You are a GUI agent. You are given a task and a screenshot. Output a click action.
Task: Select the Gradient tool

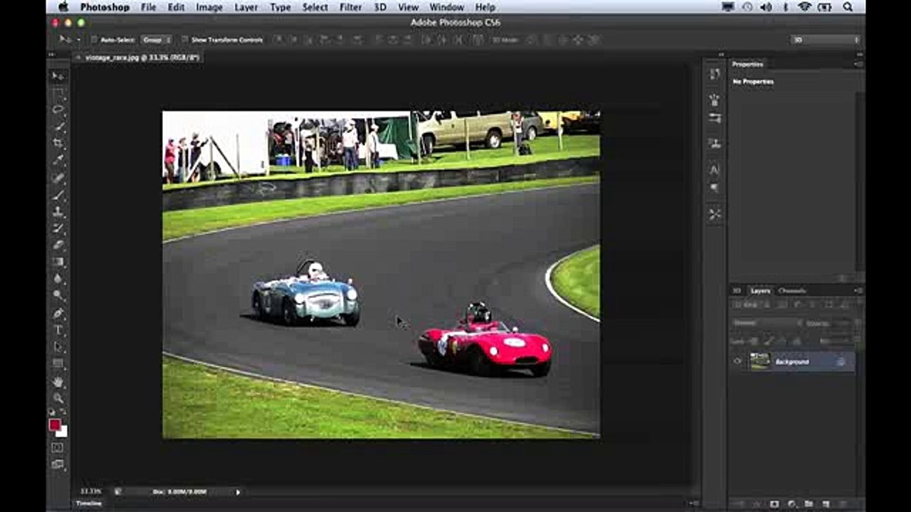[58, 262]
